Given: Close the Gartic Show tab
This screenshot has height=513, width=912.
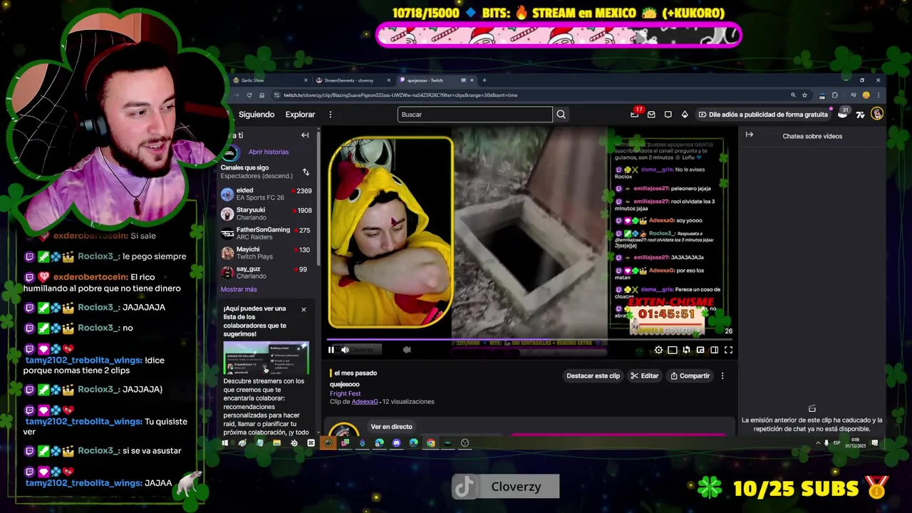Looking at the screenshot, I should coord(306,80).
